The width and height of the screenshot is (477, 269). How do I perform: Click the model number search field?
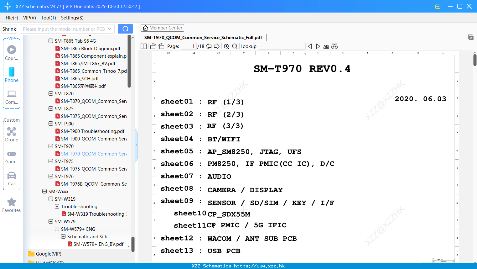pyautogui.click(x=64, y=29)
